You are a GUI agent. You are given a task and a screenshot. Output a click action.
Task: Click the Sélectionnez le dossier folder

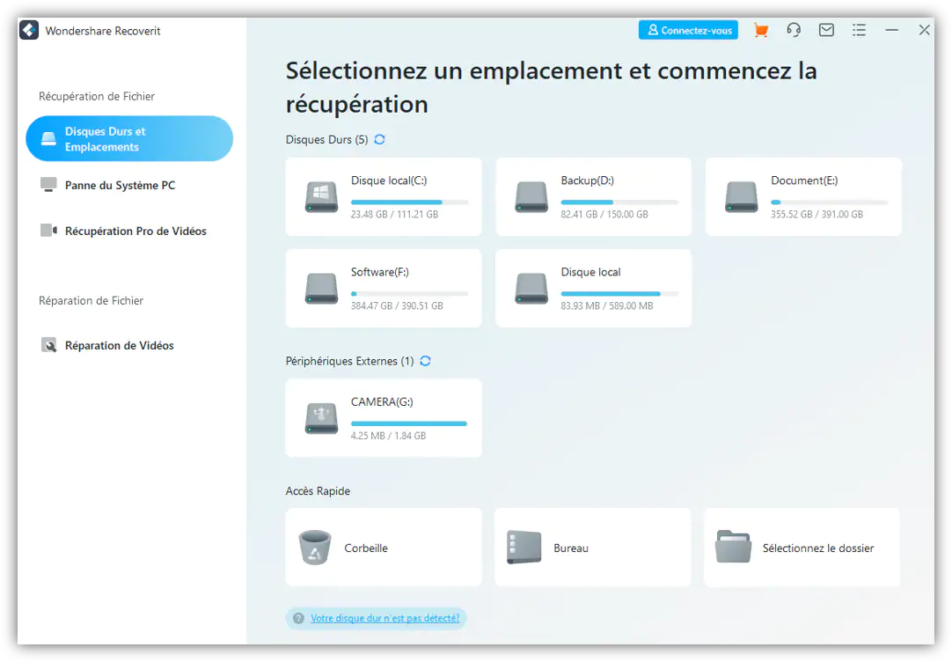pos(802,548)
